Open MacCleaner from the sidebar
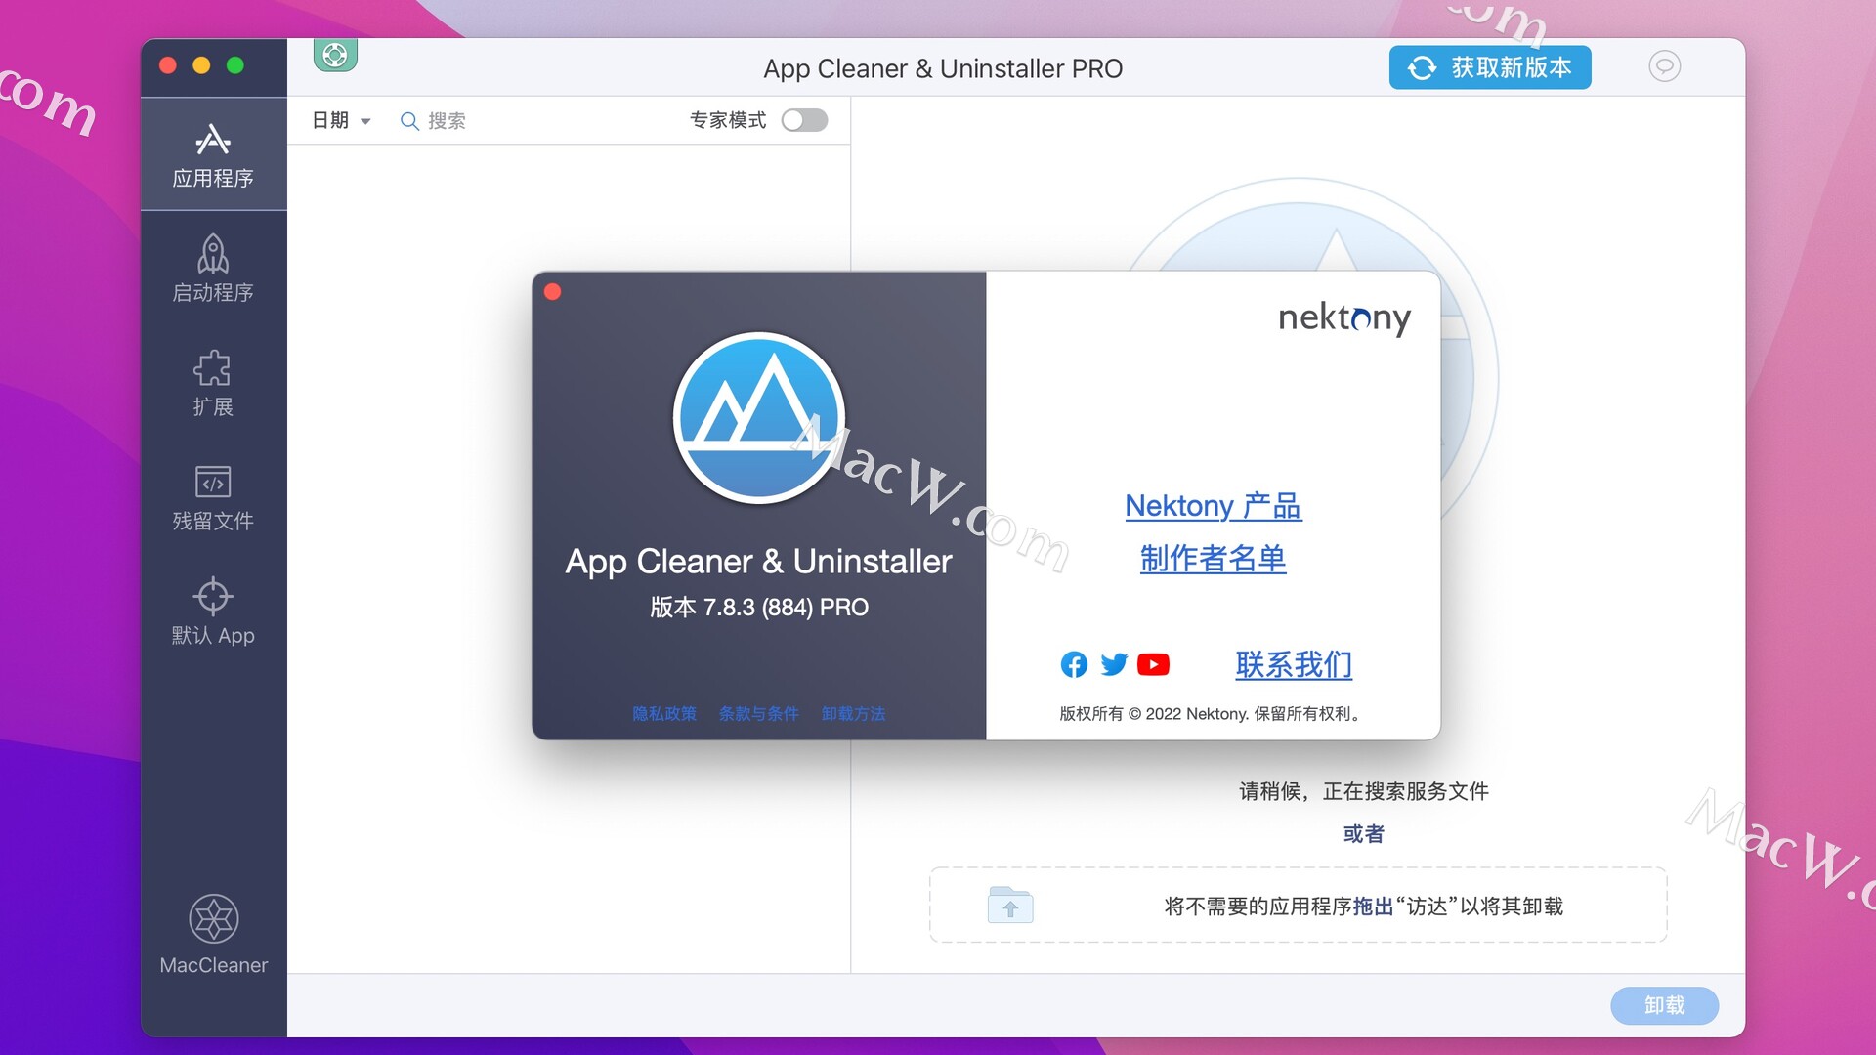The height and width of the screenshot is (1055, 1876). pos(213,934)
